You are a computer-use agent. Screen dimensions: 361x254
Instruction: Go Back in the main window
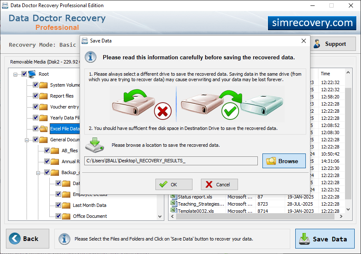click(28, 238)
